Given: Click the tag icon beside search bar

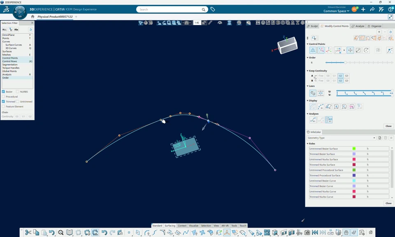Looking at the screenshot, I should (x=213, y=9).
